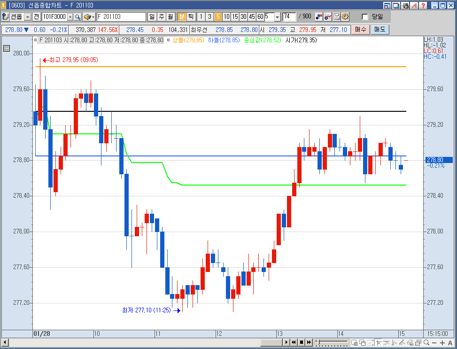Click the data grid icon at chart top-left

tap(7, 48)
